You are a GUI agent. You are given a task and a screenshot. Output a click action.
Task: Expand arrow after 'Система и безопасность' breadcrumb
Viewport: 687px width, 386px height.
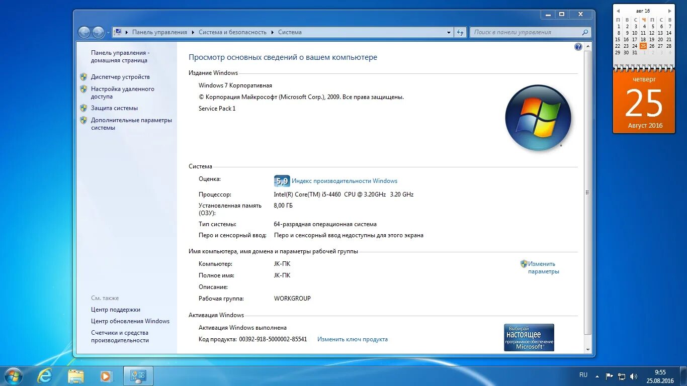click(x=272, y=32)
